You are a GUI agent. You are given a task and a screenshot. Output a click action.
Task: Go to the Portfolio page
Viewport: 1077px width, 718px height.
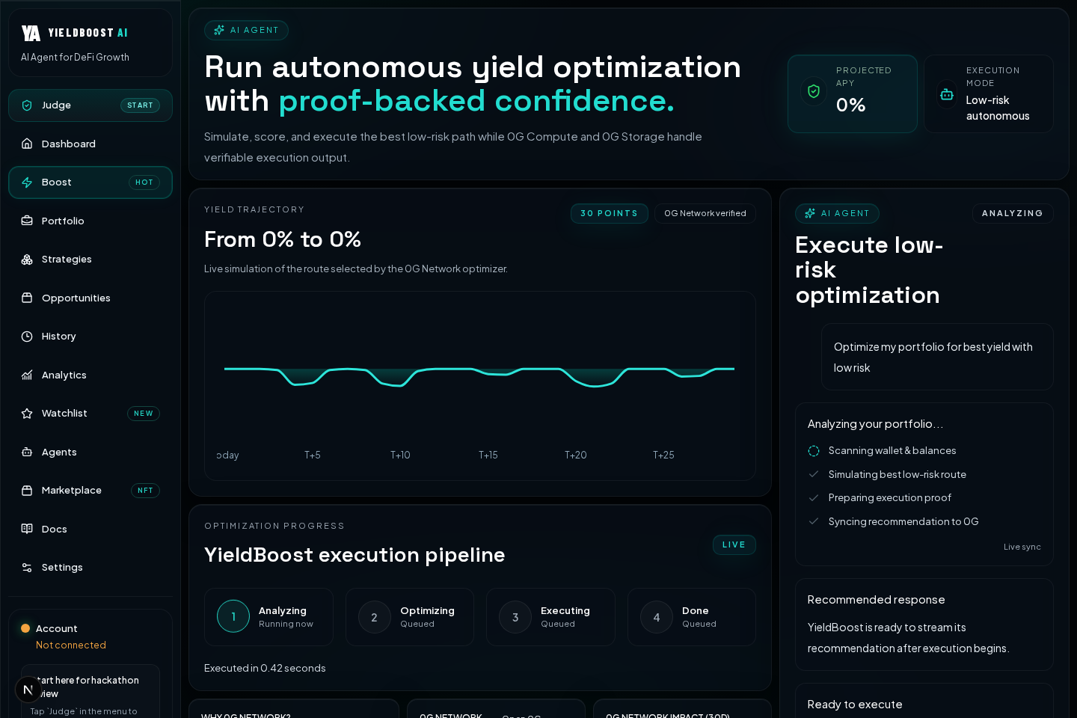(90, 221)
